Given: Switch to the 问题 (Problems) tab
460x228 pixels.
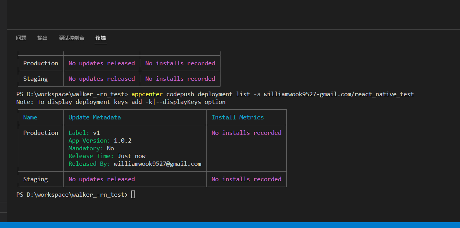Looking at the screenshot, I should (21, 38).
